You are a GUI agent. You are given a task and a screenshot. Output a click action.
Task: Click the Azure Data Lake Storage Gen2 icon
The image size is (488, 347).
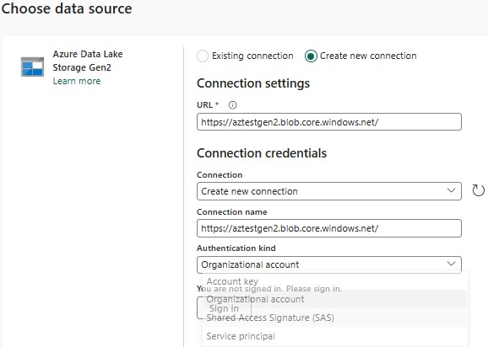[x=32, y=67]
